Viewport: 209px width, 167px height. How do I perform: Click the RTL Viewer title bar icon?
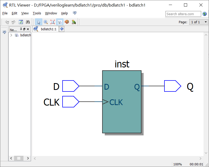[5, 5]
